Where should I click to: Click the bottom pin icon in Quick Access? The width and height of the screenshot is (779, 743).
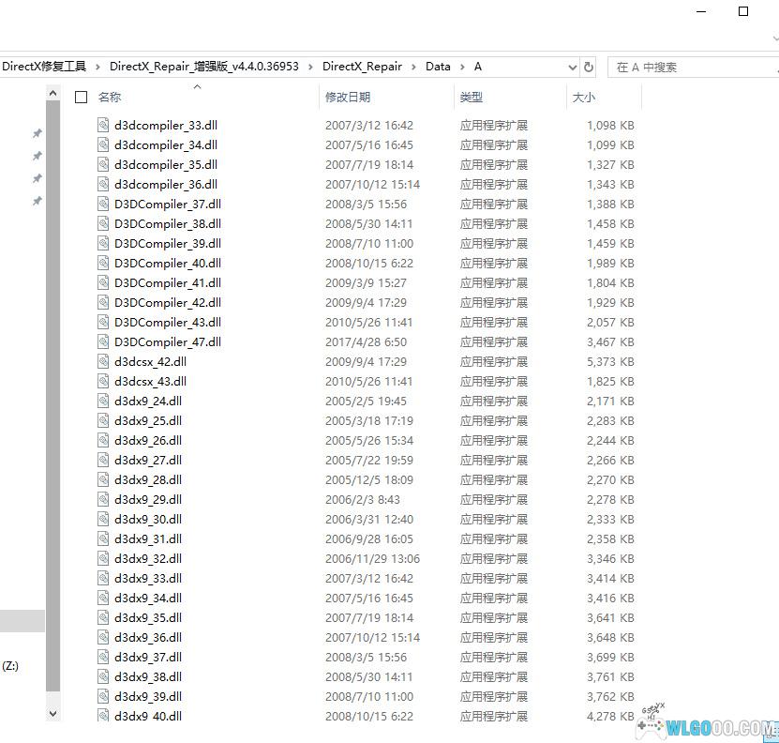(37, 201)
